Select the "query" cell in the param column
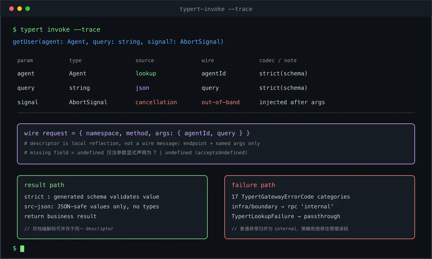This screenshot has height=259, width=432. pos(26,88)
